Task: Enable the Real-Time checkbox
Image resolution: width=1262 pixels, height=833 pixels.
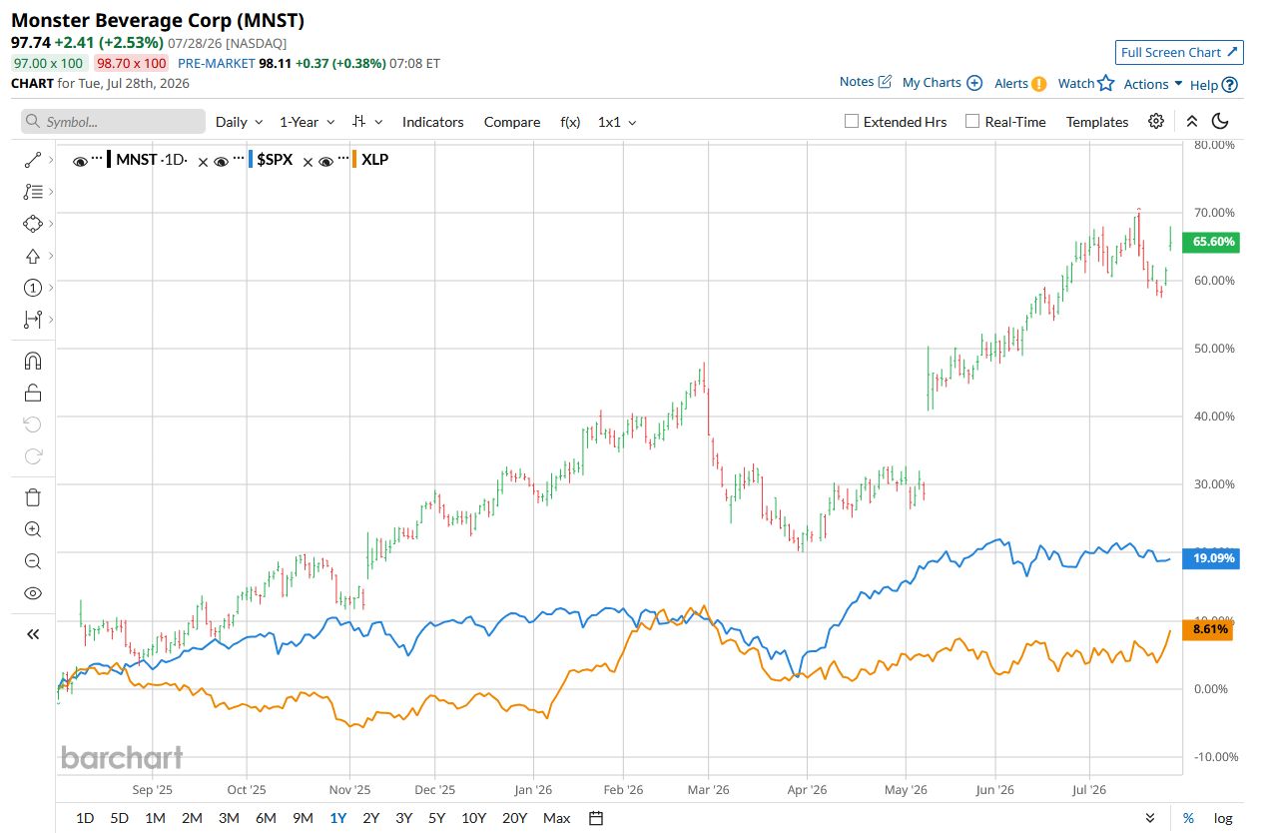Action: tap(972, 121)
